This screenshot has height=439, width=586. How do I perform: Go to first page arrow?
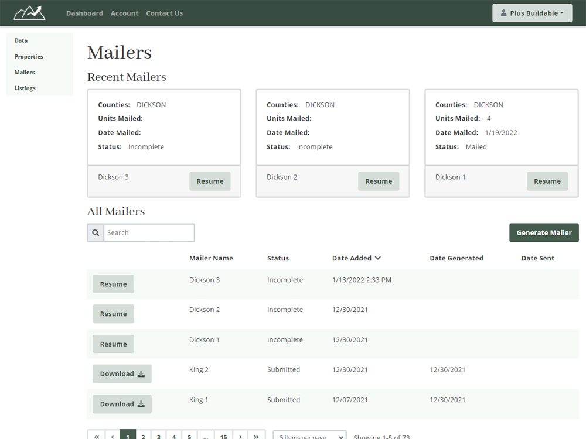pyautogui.click(x=97, y=436)
